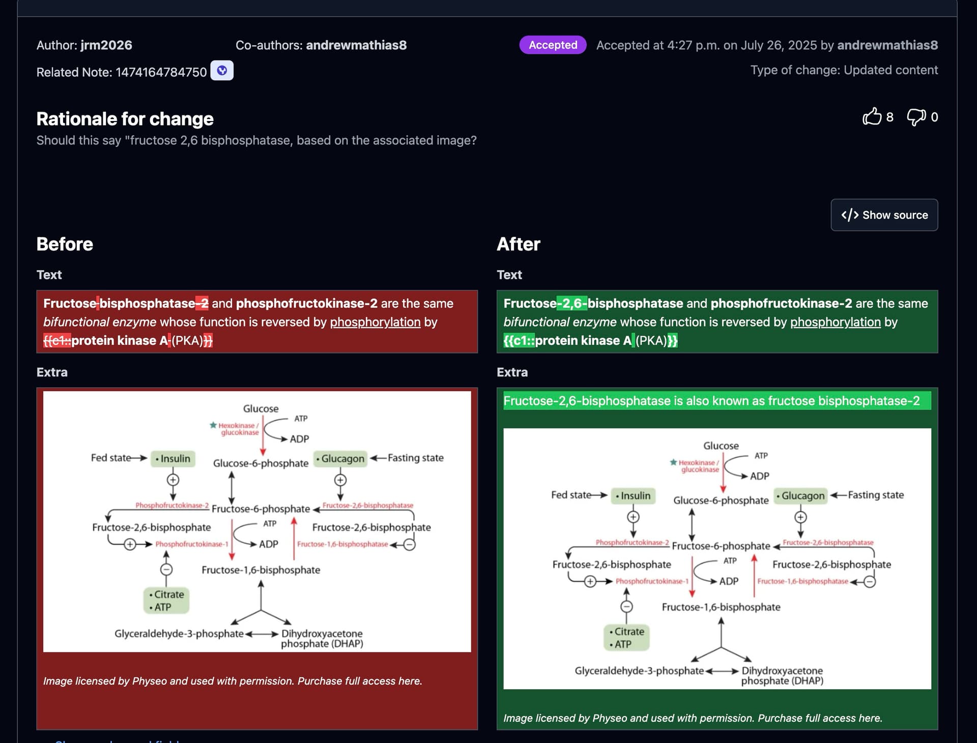Open the After glycolysis diagram image
The width and height of the screenshot is (977, 743).
pyautogui.click(x=717, y=558)
